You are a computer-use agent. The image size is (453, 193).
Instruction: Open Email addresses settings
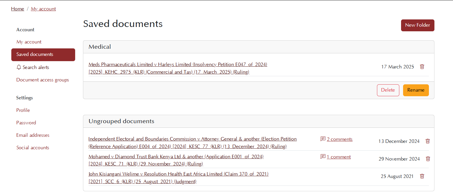click(33, 135)
